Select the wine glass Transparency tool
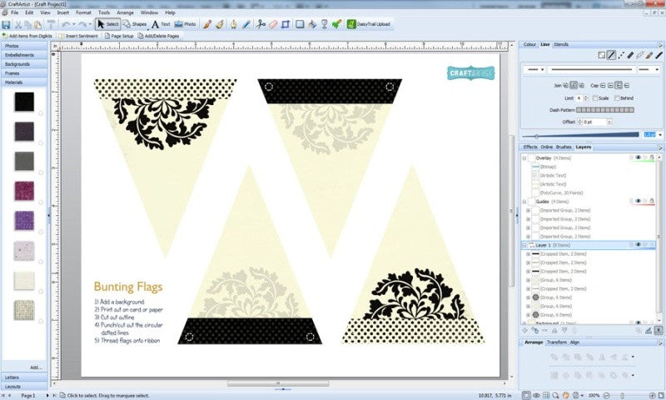This screenshot has height=400, width=666. pos(325,24)
